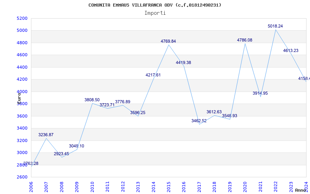This screenshot has height=194, width=310.
Task: Click the 2016 x-axis year label
Action: point(184,187)
